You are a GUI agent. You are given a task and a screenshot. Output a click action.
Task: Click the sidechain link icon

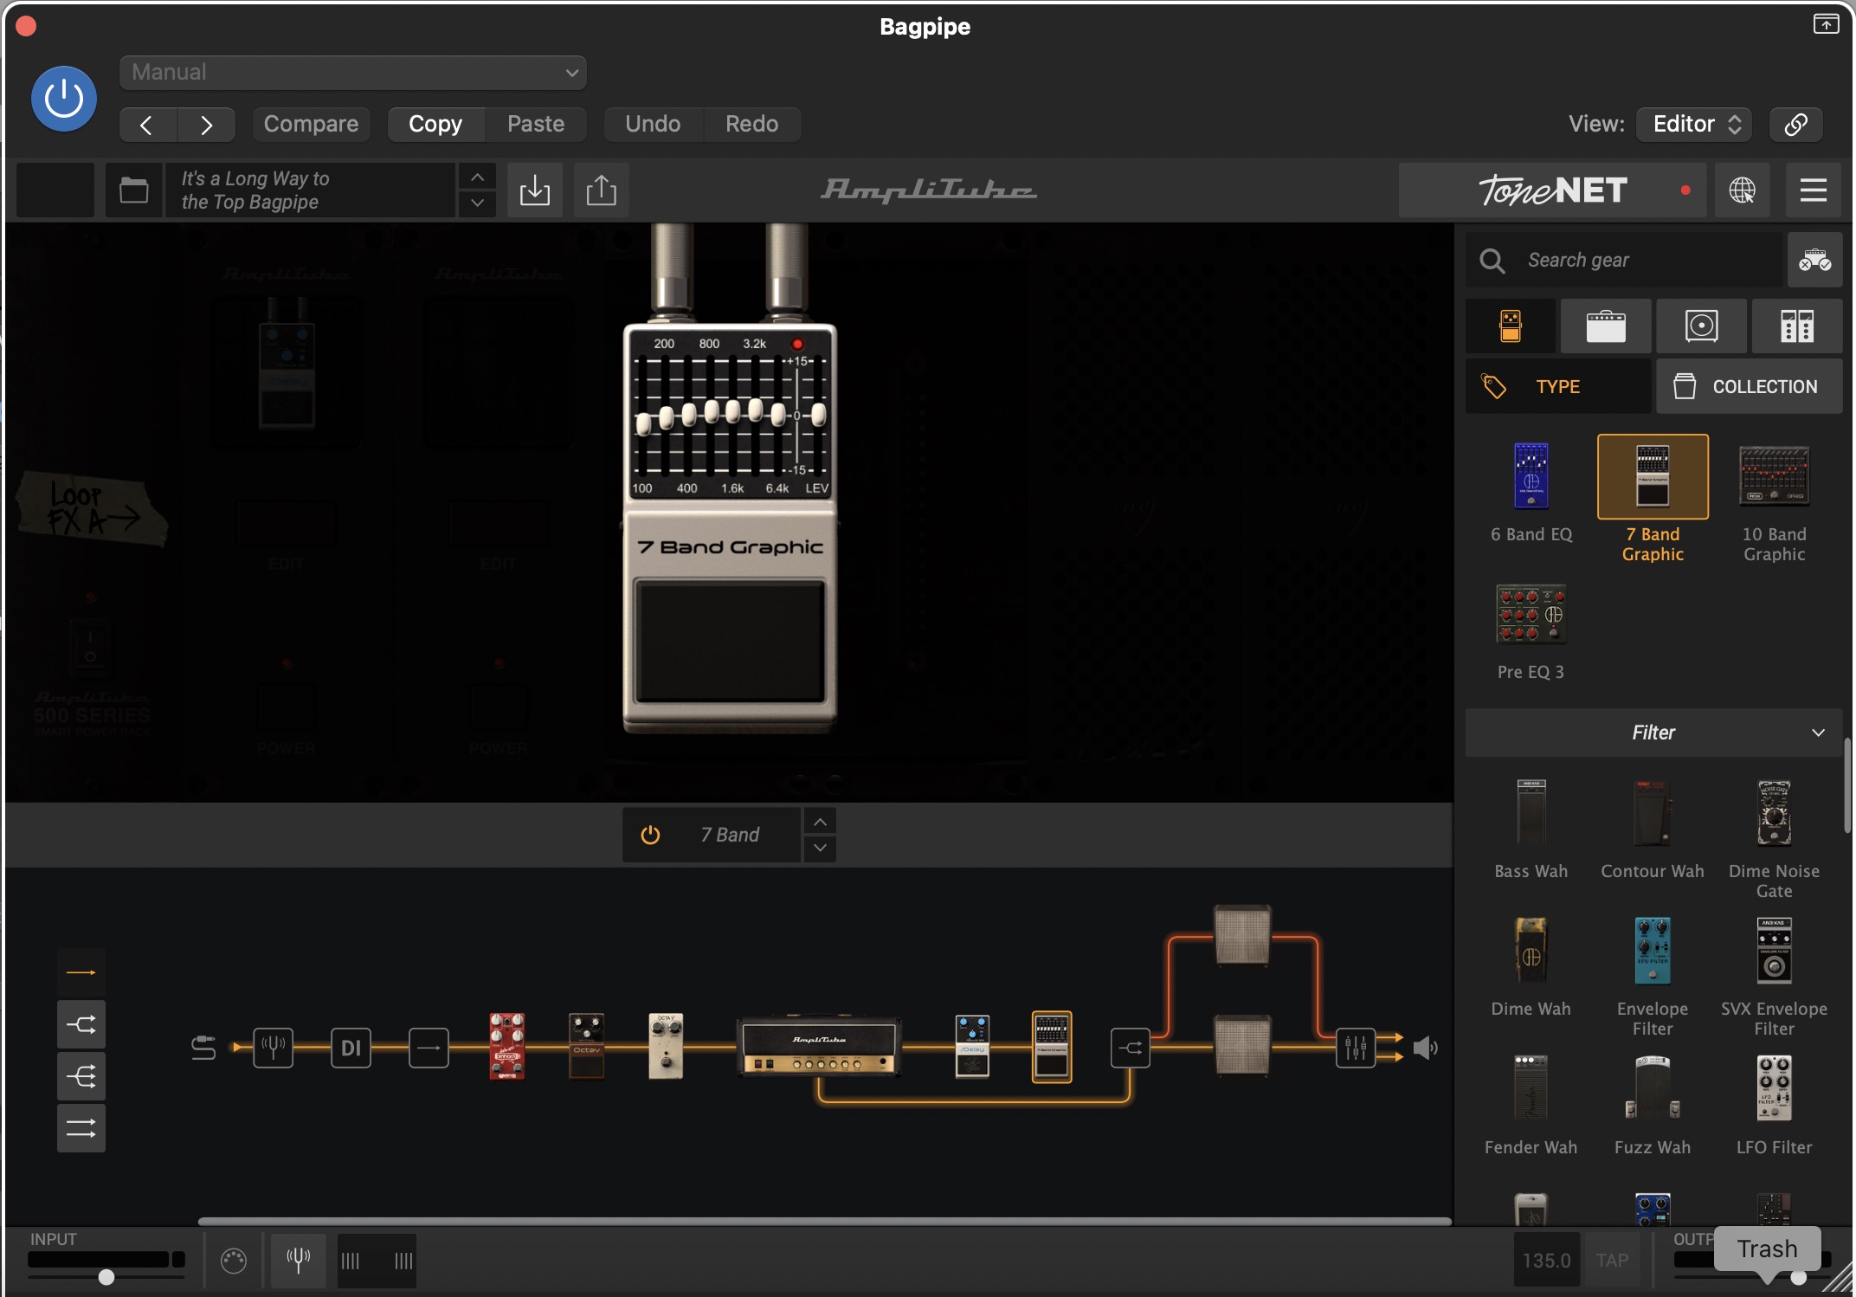coord(1795,124)
